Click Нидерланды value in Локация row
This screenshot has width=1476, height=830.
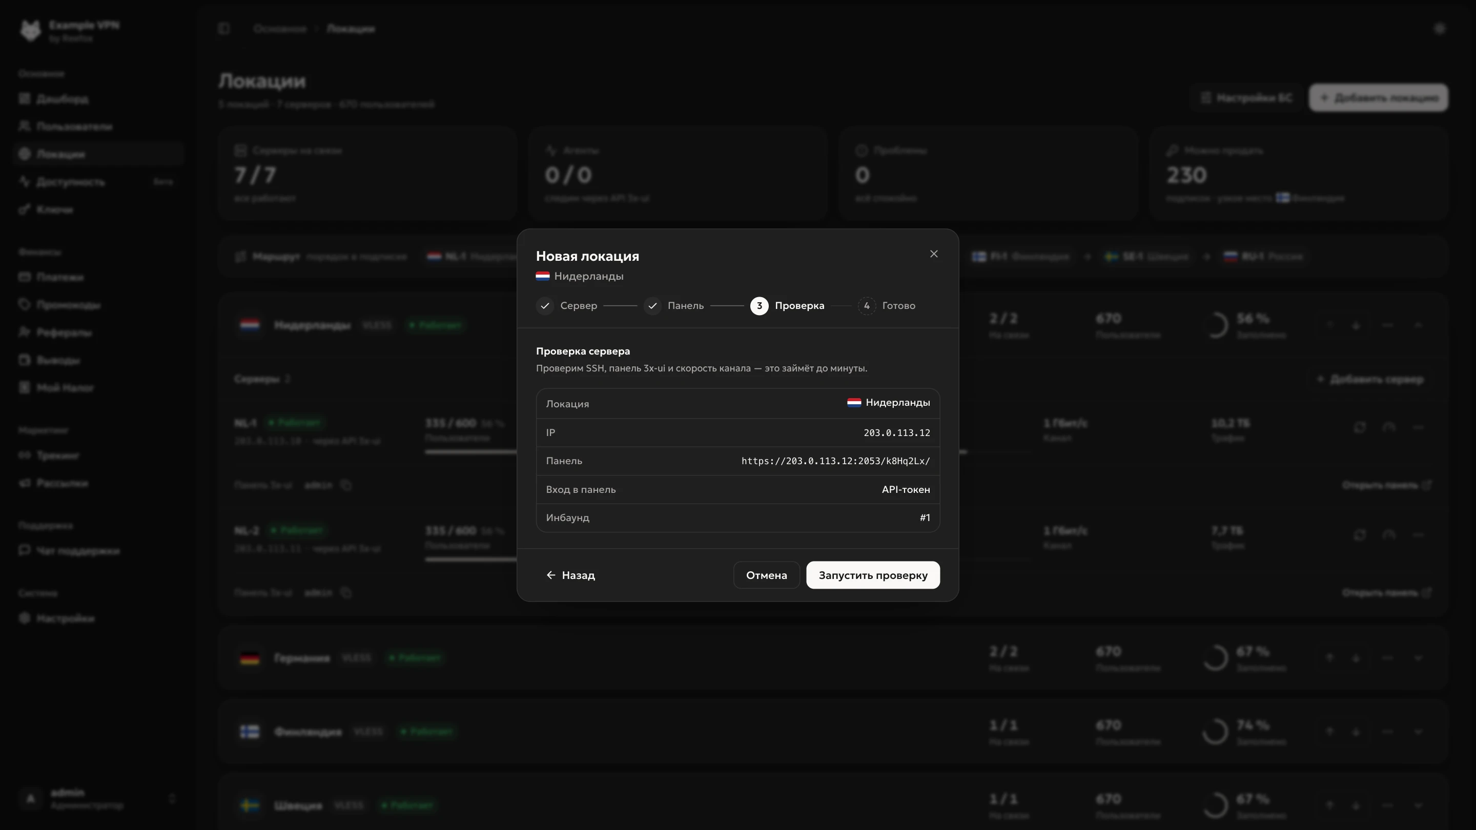(889, 403)
